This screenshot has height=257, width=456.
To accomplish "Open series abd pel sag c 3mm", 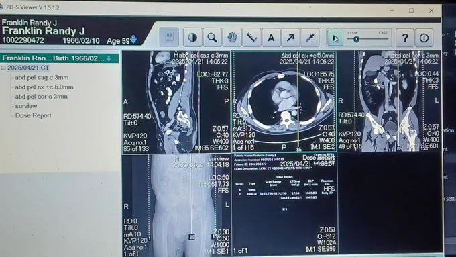I will [x=42, y=78].
